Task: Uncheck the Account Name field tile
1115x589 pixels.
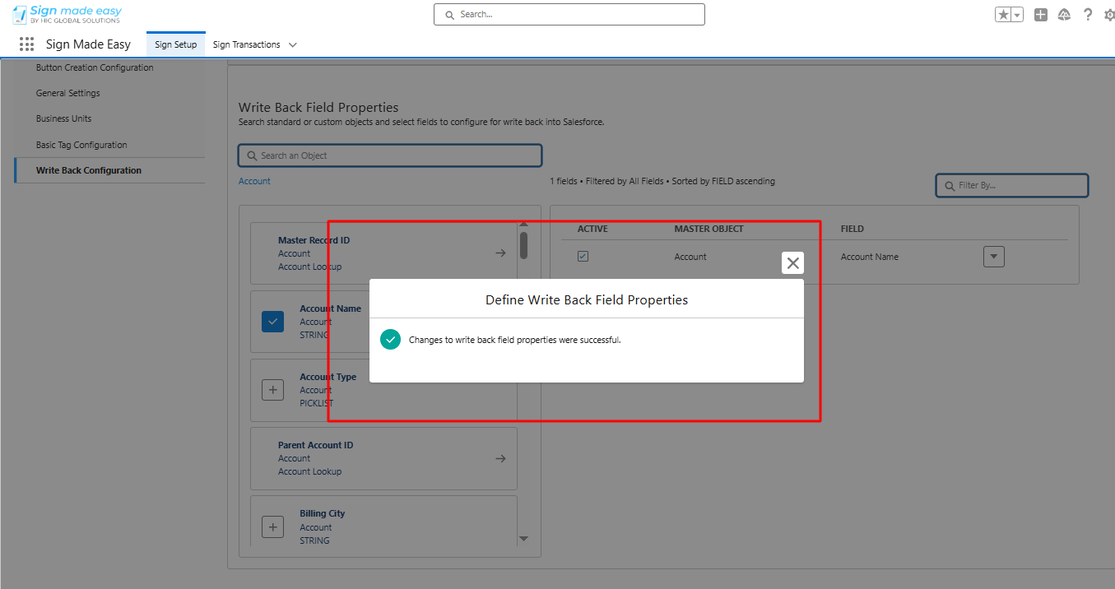Action: pos(273,322)
